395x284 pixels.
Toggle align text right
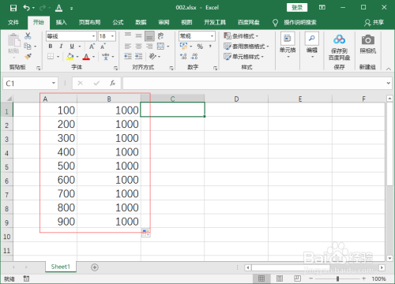tap(149, 47)
